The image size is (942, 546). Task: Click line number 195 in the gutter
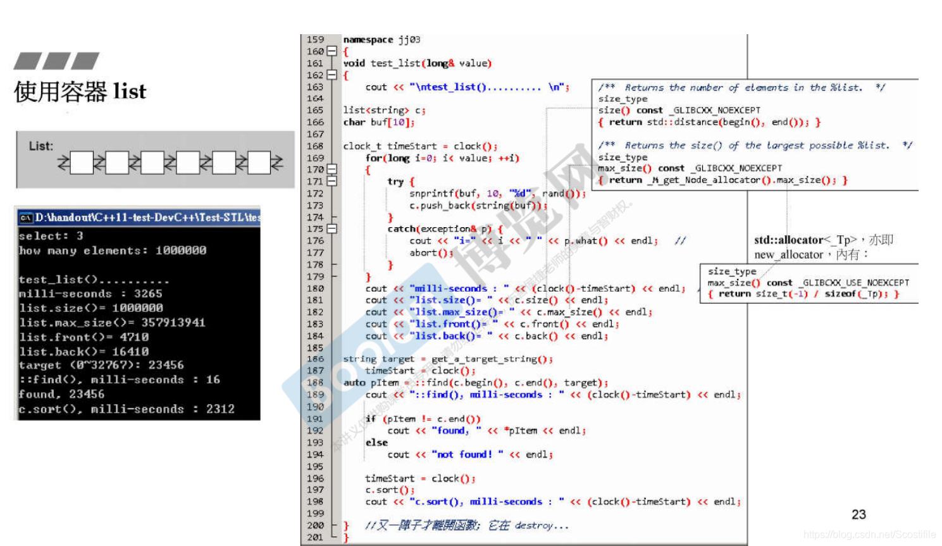(x=315, y=467)
